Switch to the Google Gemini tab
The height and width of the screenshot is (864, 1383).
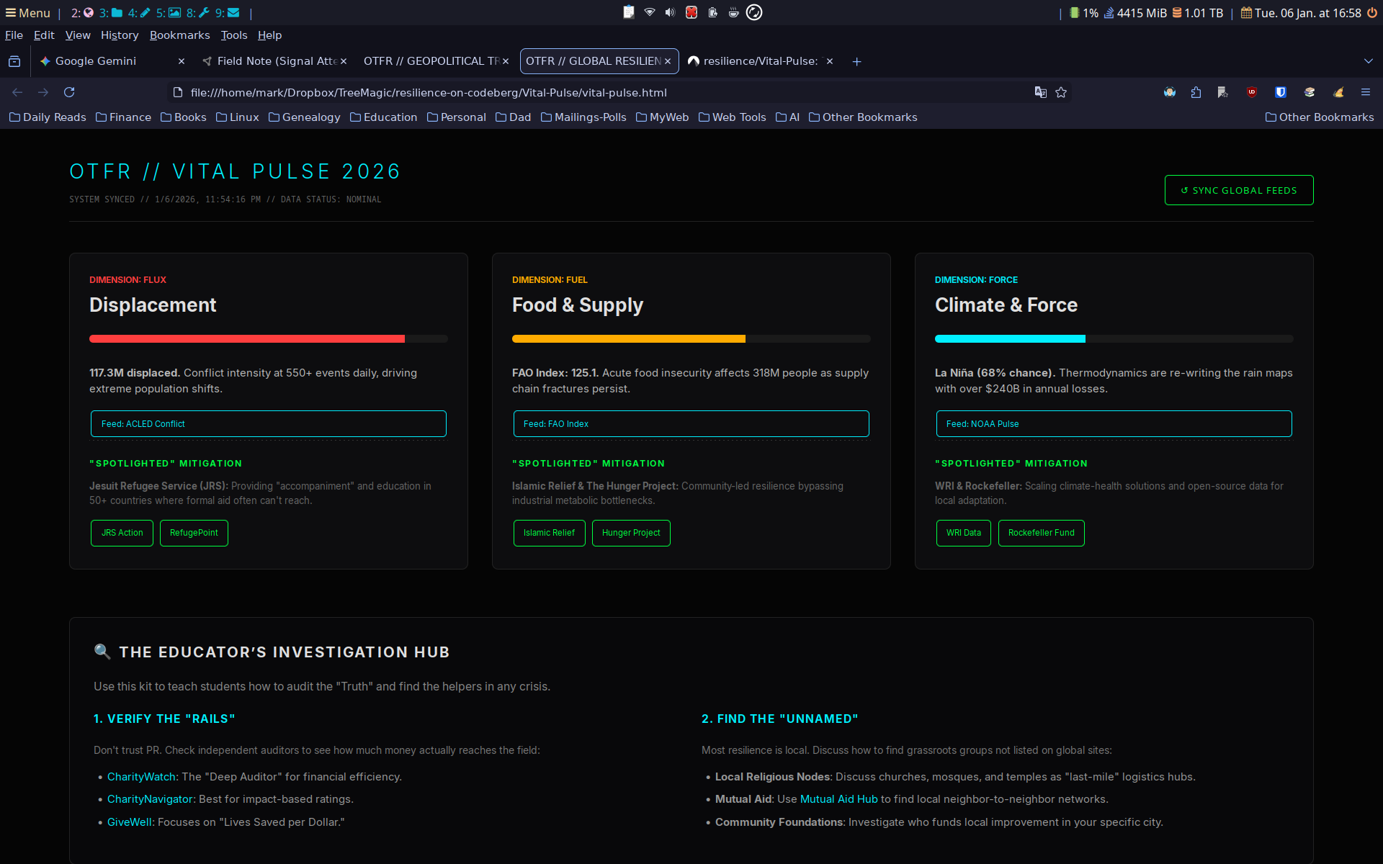coord(96,61)
